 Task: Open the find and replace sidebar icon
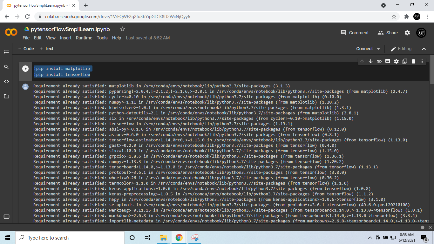[x=6, y=67]
